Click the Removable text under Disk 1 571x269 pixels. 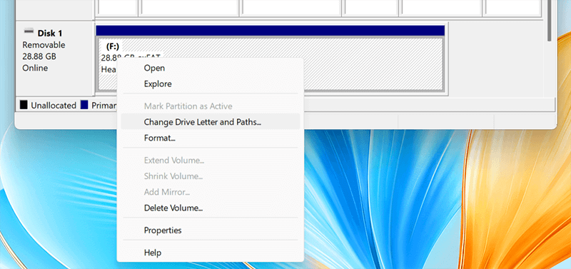pyautogui.click(x=44, y=45)
